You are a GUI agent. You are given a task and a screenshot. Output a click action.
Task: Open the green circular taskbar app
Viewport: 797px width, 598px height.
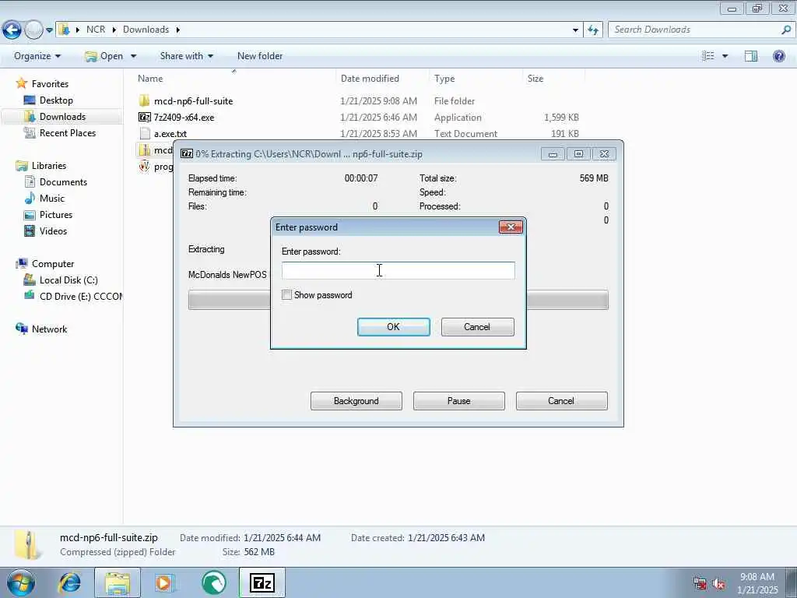214,582
